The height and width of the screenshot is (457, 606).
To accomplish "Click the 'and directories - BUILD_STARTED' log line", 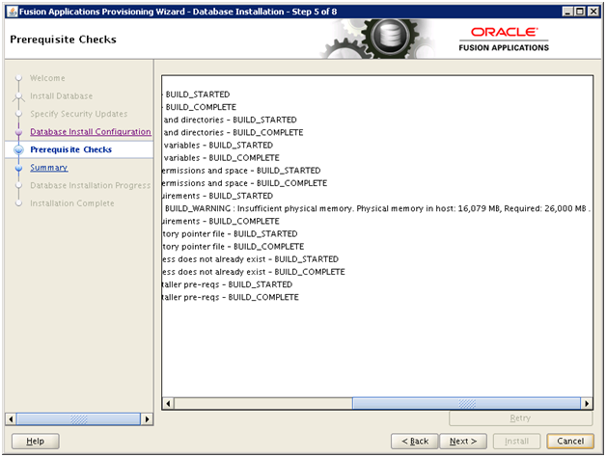I will (x=230, y=120).
